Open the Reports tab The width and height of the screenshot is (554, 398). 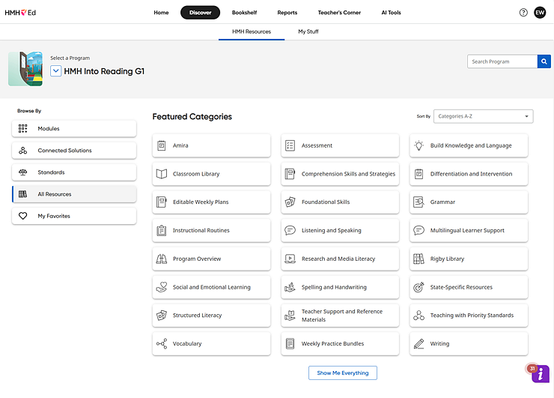coord(287,13)
